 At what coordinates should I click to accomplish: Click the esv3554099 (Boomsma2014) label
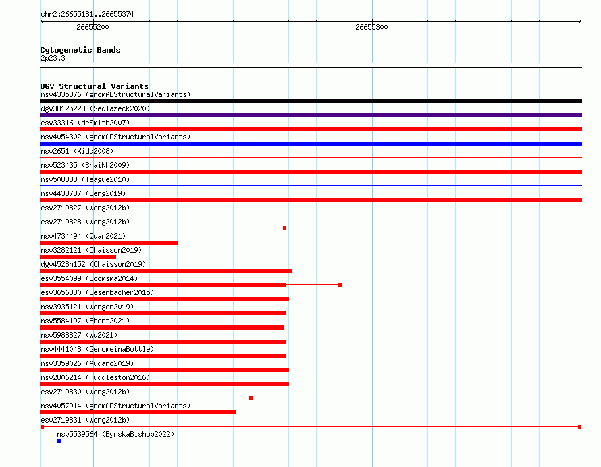[x=89, y=278]
